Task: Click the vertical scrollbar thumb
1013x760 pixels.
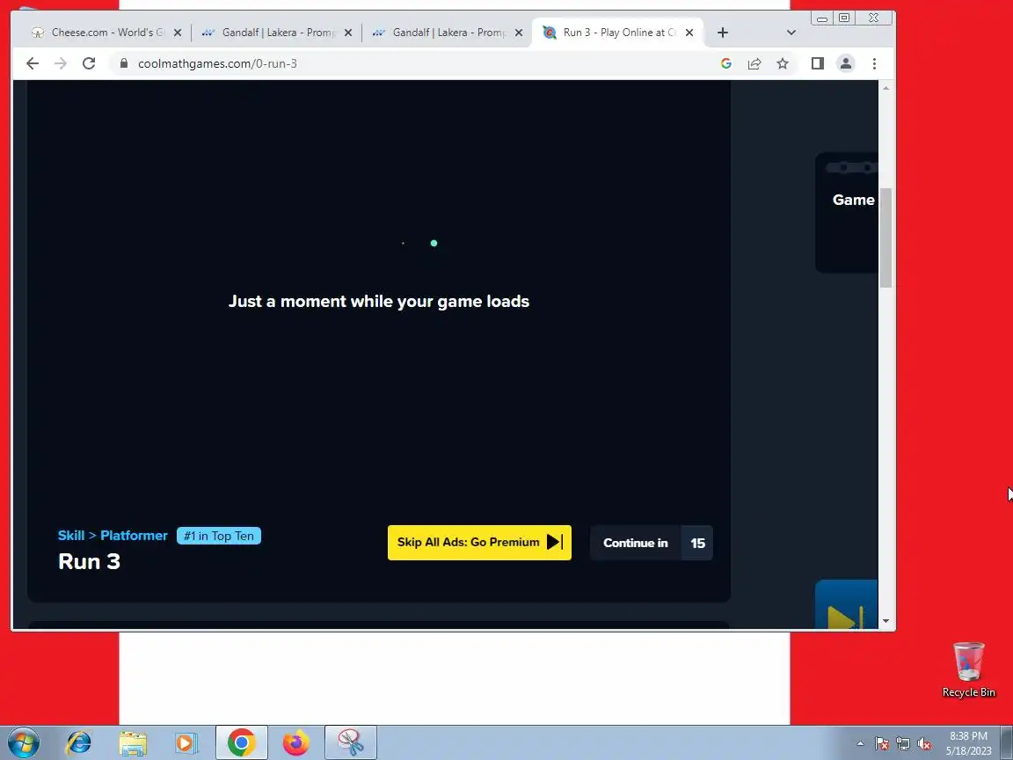Action: click(x=885, y=237)
